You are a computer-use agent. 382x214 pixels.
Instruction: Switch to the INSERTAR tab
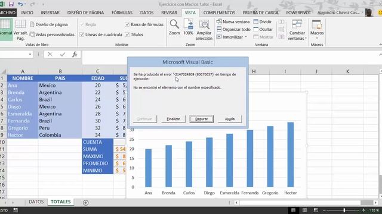point(50,12)
